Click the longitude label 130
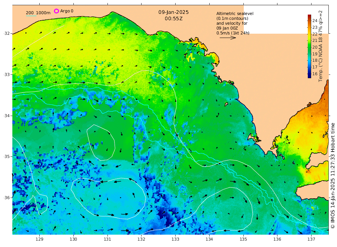Screen dimensions: 337x247 [73, 239]
